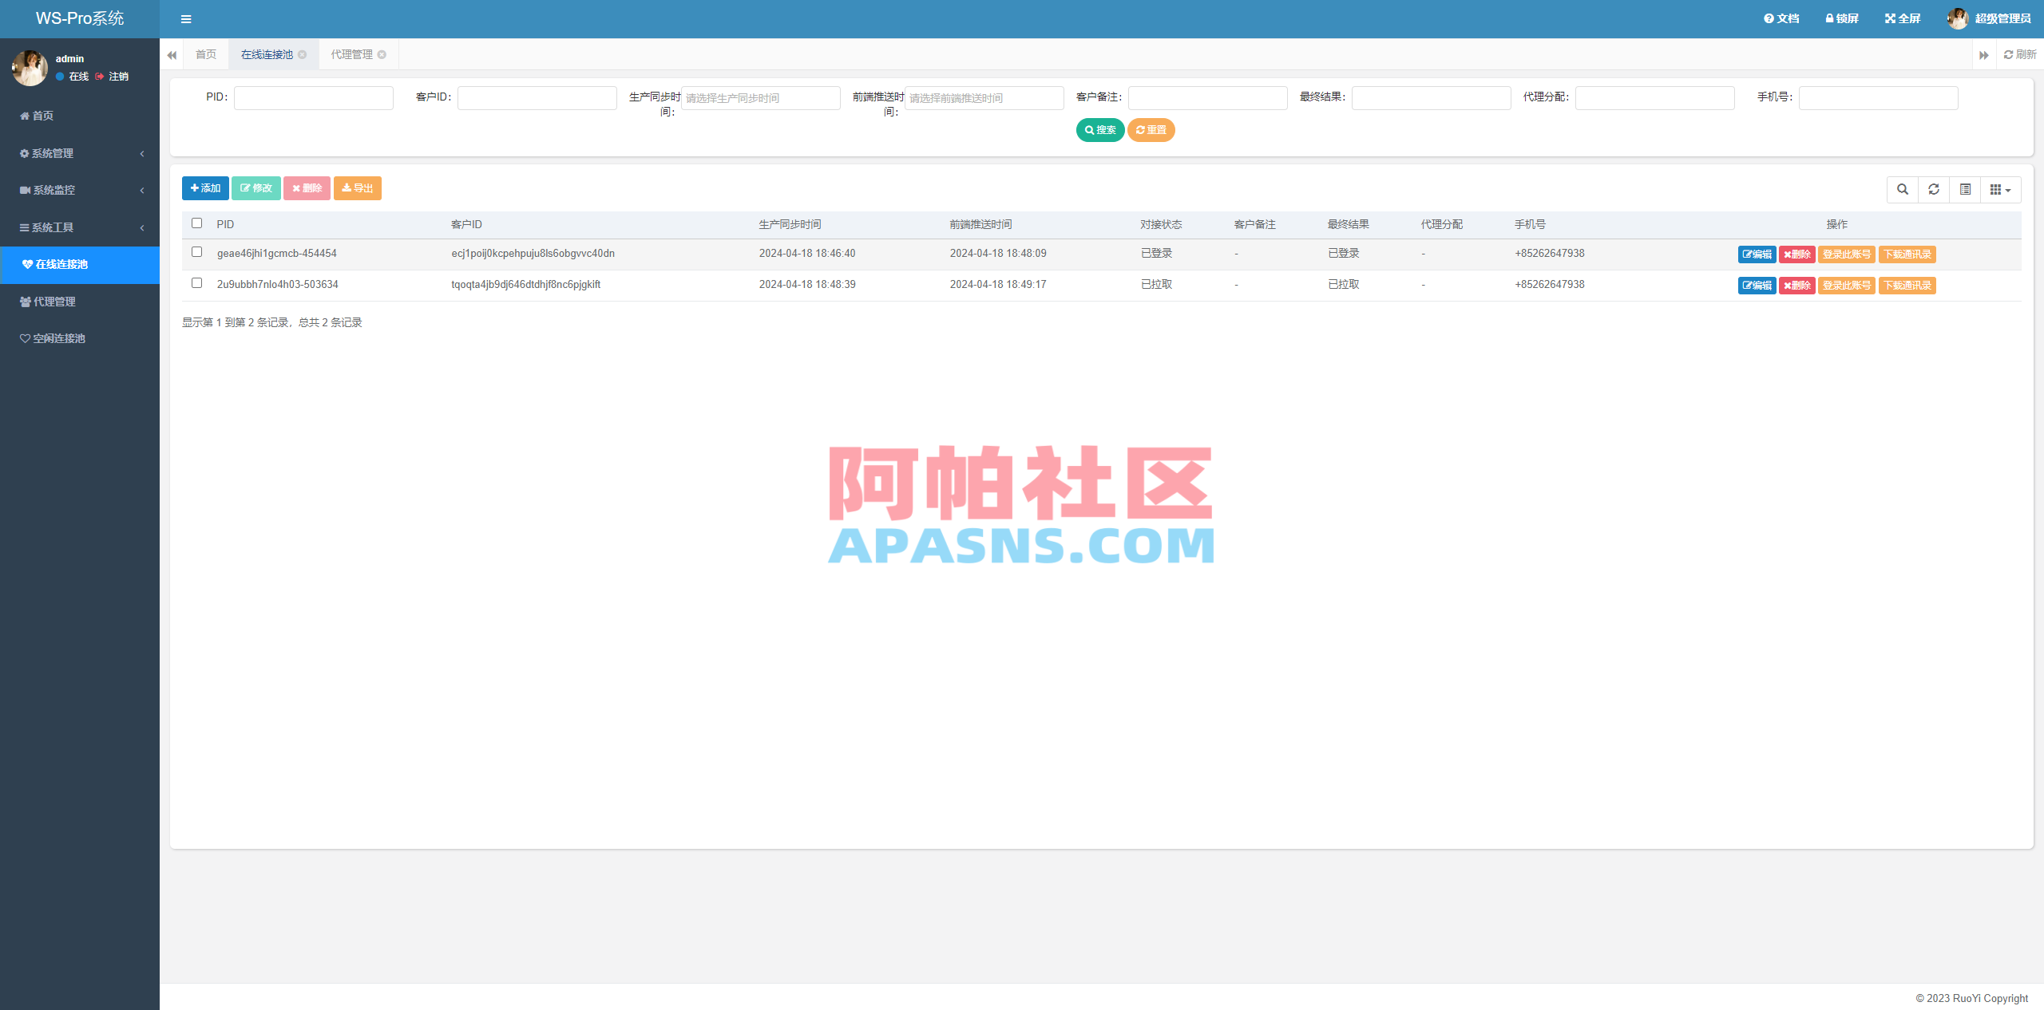Select checkbox of row 2u9ubbh7nlo4h03-503634
This screenshot has width=2044, height=1010.
tap(196, 282)
